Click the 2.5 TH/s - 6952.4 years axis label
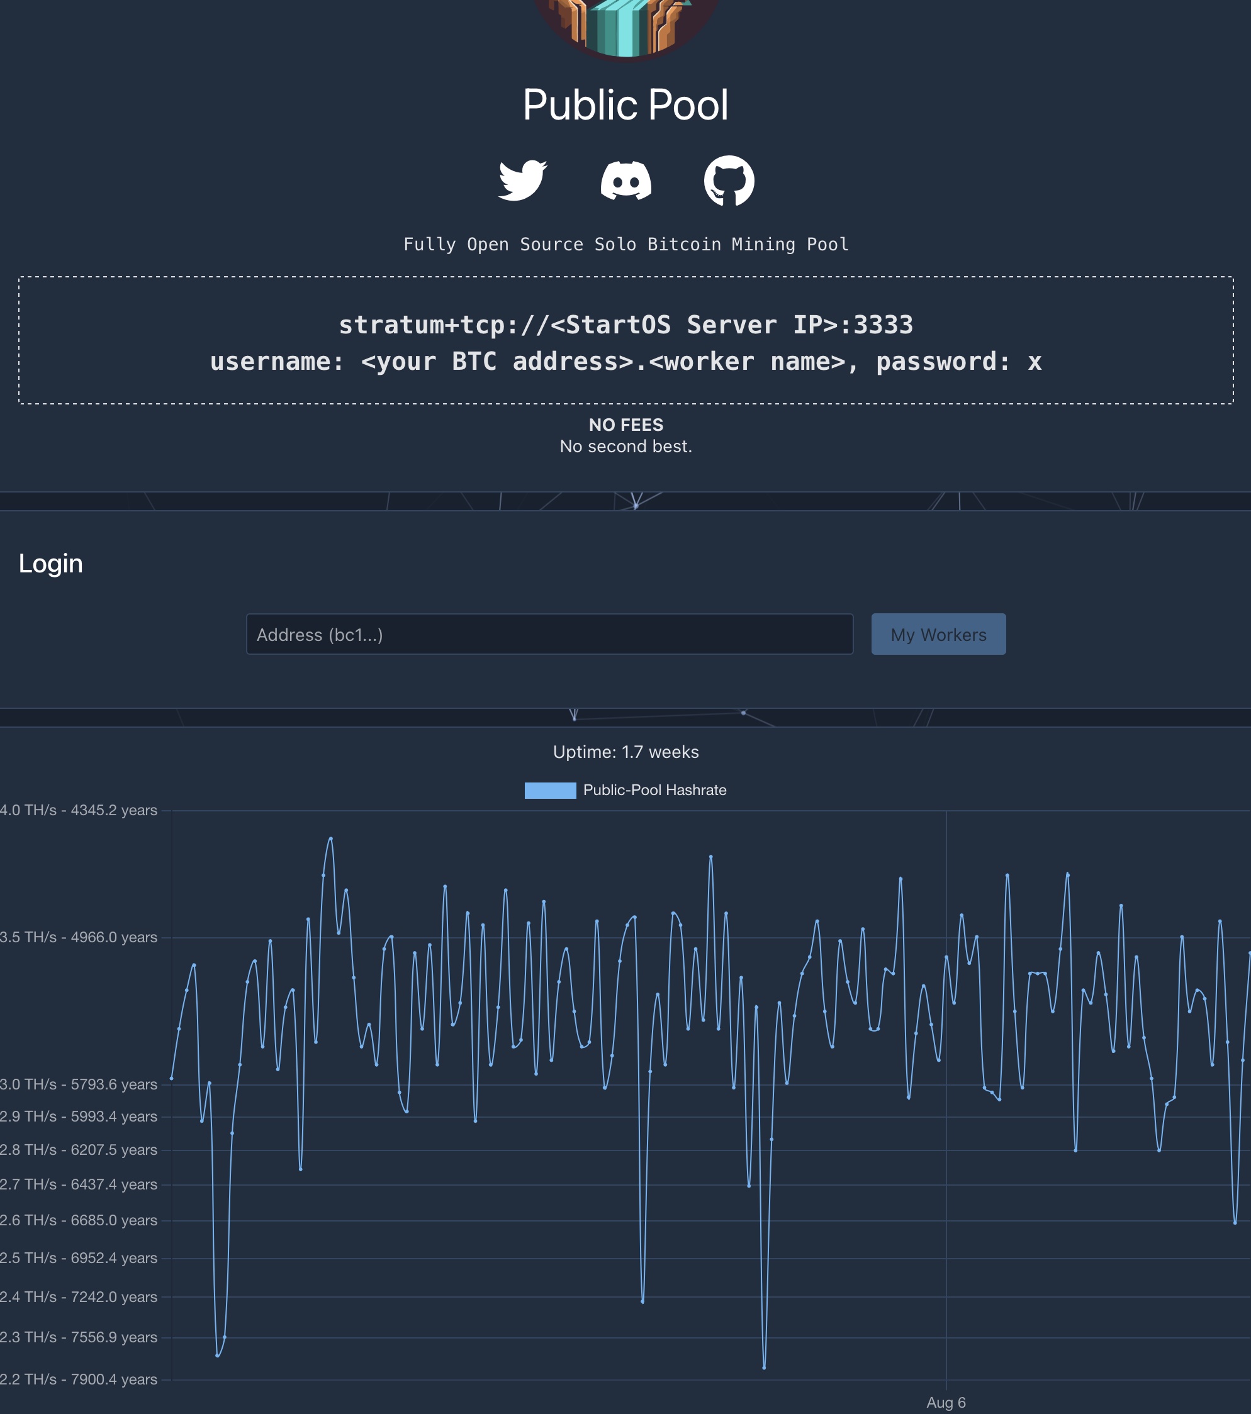This screenshot has height=1414, width=1251. tap(79, 1257)
